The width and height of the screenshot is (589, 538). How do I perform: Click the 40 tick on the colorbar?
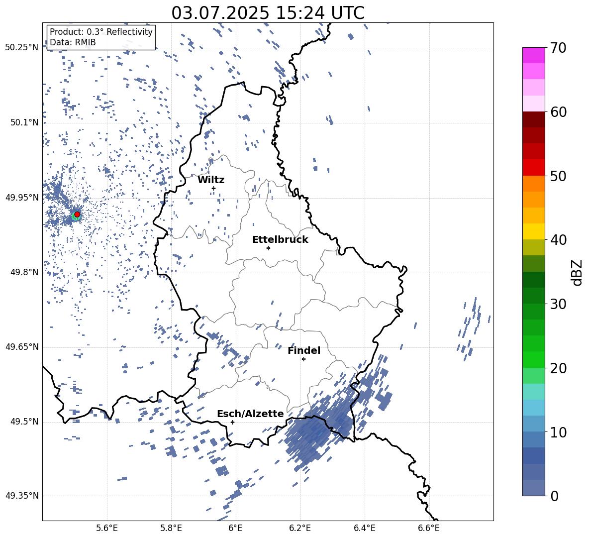558,240
